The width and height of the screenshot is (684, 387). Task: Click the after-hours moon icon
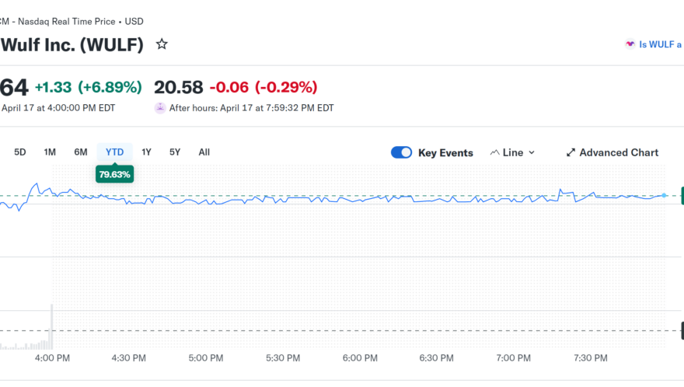point(160,108)
